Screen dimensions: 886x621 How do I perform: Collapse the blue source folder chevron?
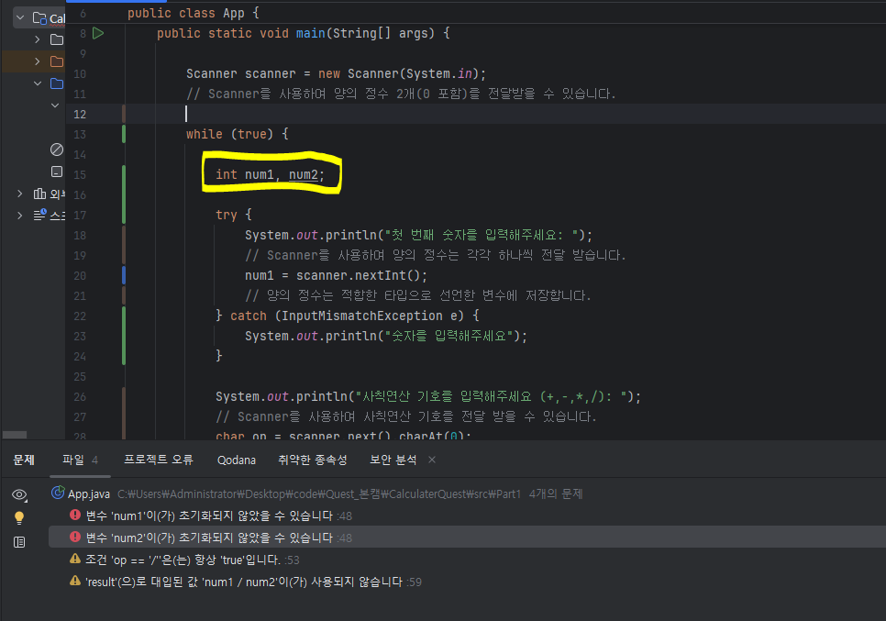click(x=38, y=83)
